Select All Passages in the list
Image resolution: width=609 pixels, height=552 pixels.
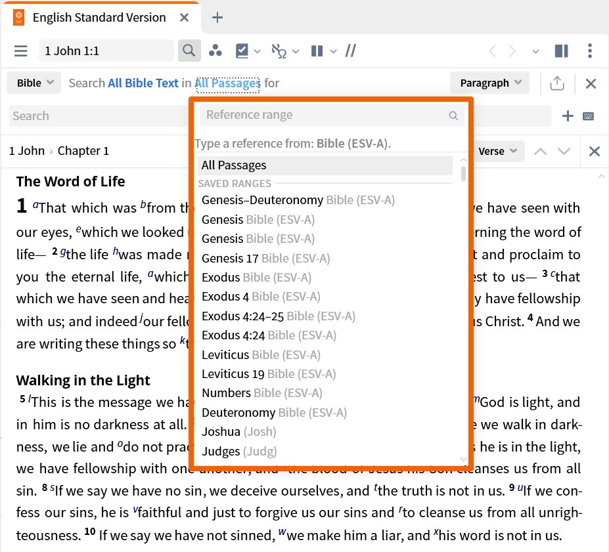[325, 165]
